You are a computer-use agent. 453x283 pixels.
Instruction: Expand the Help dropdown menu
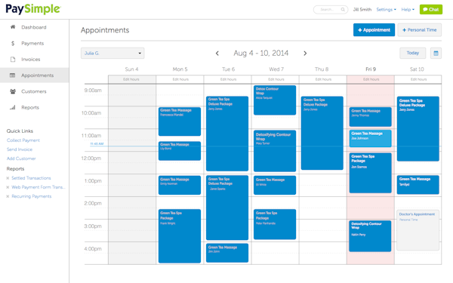coord(408,10)
